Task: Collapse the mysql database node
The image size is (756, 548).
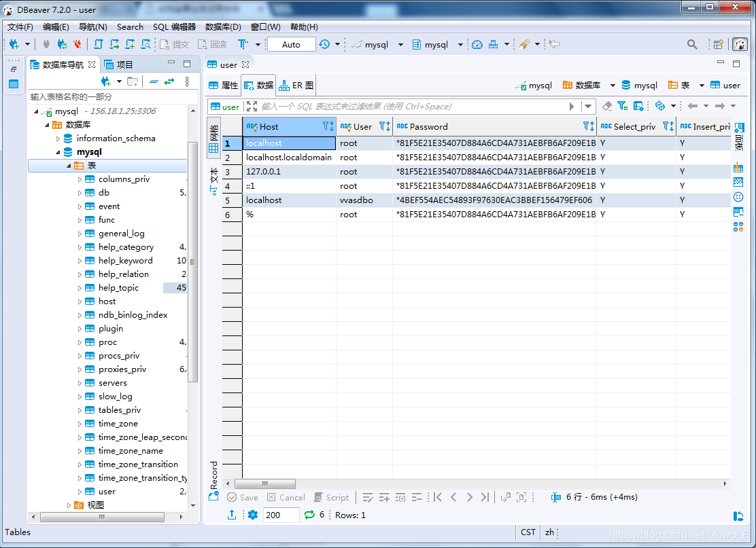Action: coord(58,152)
